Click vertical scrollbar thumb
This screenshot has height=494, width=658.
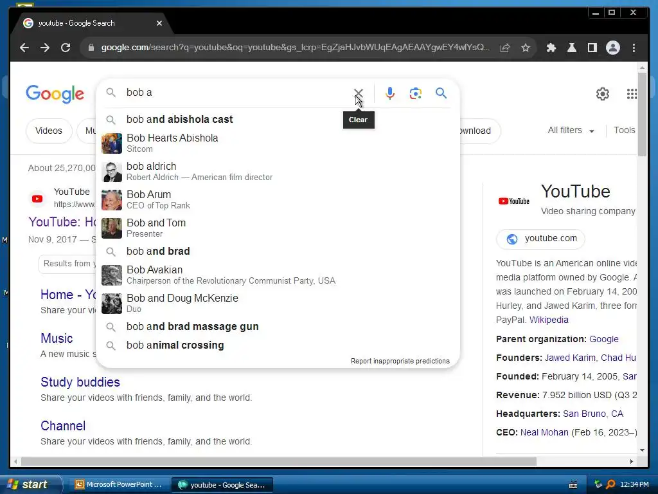[642, 114]
